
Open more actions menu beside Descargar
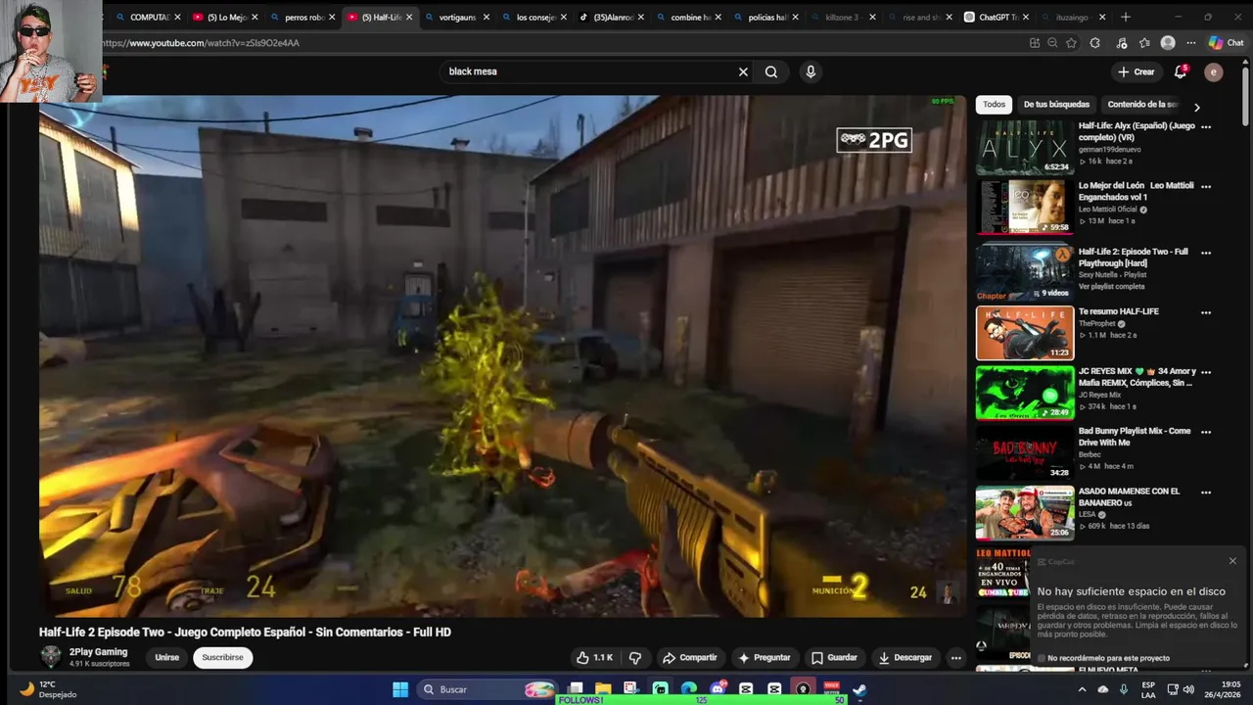(x=956, y=658)
